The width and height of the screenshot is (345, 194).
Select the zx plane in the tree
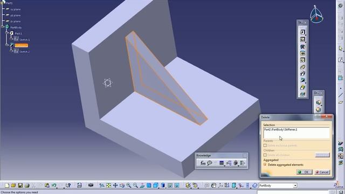16,22
